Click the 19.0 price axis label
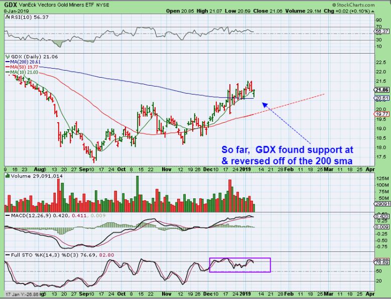391x299 pixels. [x=381, y=129]
